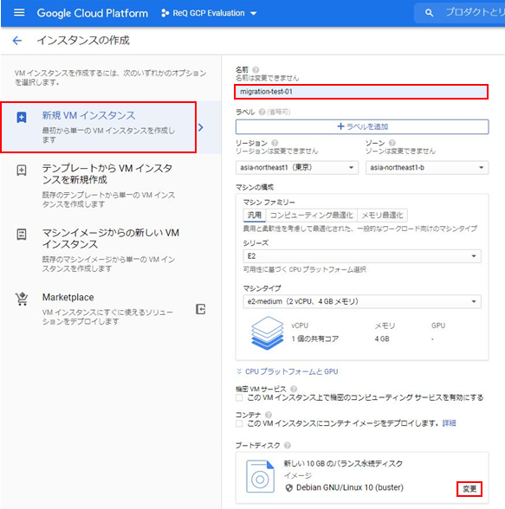
Task: Click the Marketplace shopping cart icon
Action: coord(22,299)
